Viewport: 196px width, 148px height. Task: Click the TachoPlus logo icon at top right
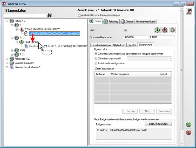tap(189, 11)
